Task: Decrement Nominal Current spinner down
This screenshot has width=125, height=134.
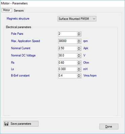Action: pos(79,49)
